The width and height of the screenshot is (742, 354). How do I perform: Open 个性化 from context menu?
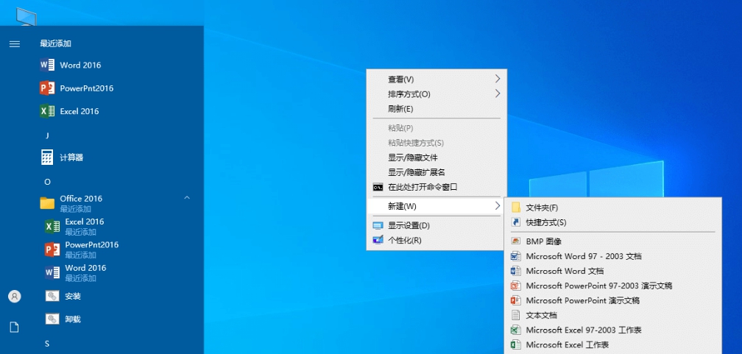click(437, 240)
